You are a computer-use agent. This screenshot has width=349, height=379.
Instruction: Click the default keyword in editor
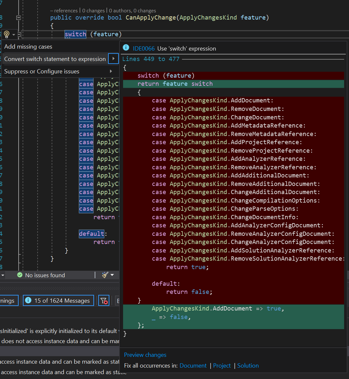pyautogui.click(x=92, y=234)
